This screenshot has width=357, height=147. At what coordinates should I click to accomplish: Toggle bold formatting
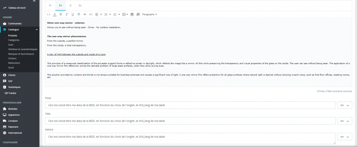[x=61, y=14]
